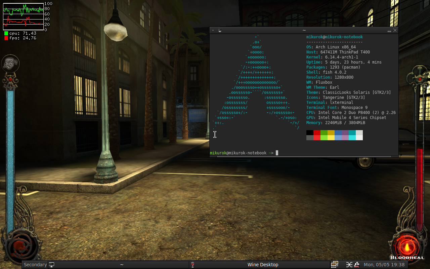Click the 'WM: Fluxbox' line

click(319, 82)
